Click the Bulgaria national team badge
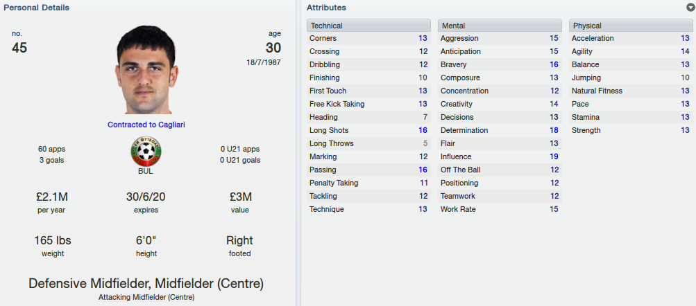This screenshot has width=696, height=306. (146, 152)
